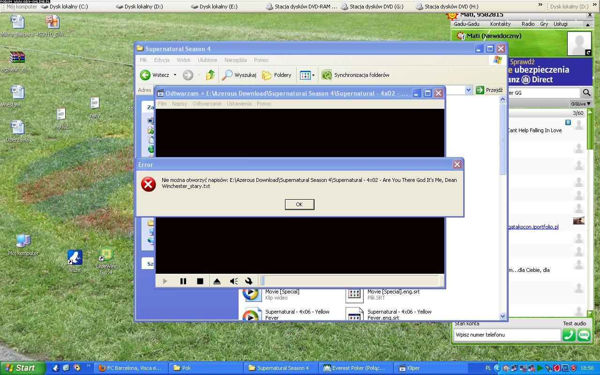Click the 'Wpisz numer telefonu' input field
The image size is (600, 375).
pyautogui.click(x=507, y=335)
